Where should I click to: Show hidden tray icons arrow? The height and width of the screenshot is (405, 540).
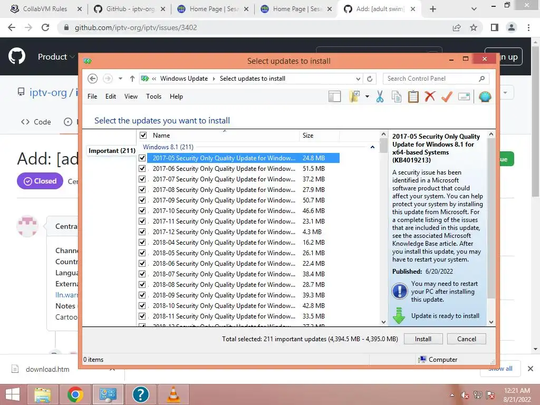452,396
